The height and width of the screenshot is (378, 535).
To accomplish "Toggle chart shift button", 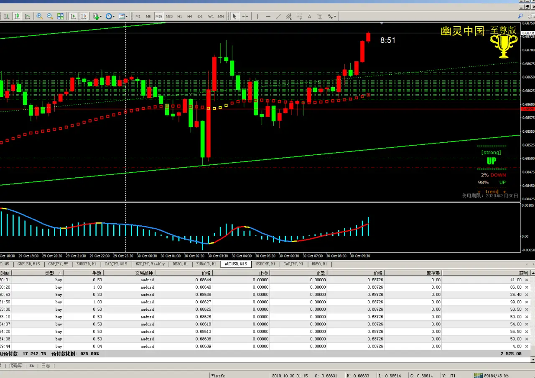I will click(84, 16).
